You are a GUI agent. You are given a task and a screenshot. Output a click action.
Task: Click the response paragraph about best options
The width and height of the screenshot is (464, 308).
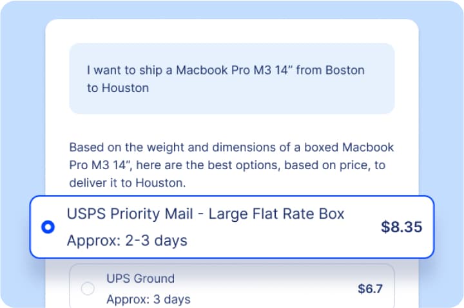click(x=231, y=165)
